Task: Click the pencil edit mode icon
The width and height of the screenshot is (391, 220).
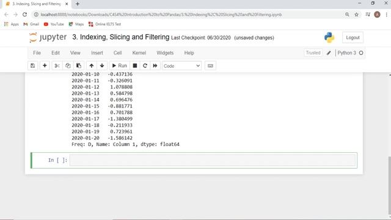Action: pos(329,53)
